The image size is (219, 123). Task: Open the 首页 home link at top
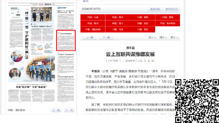[x=86, y=1]
